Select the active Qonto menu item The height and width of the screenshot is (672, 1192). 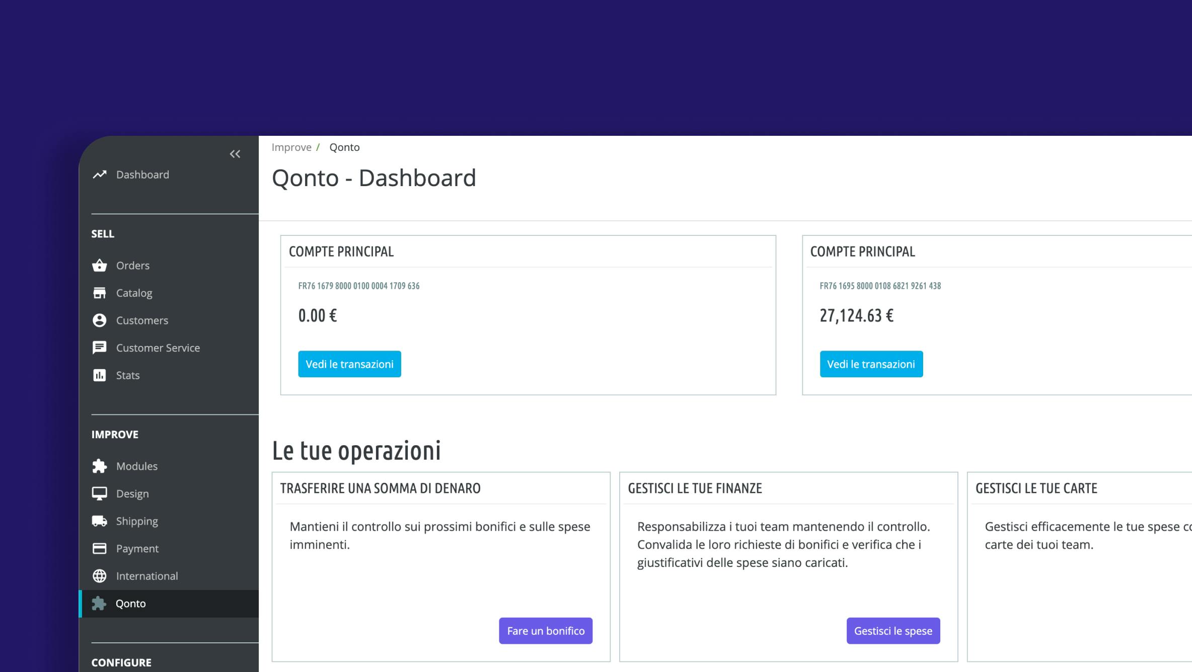169,604
